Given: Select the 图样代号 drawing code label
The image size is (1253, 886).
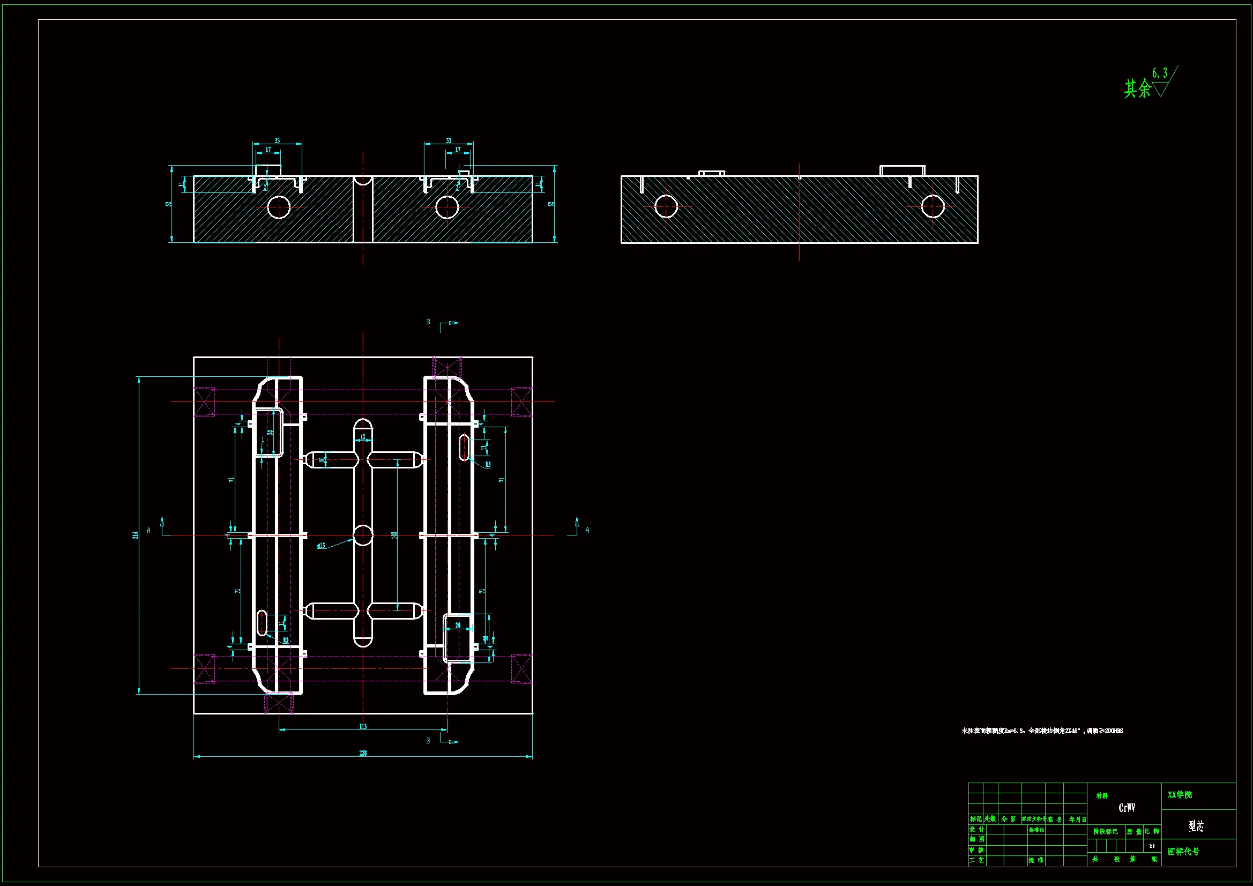Looking at the screenshot, I should click(x=1184, y=852).
